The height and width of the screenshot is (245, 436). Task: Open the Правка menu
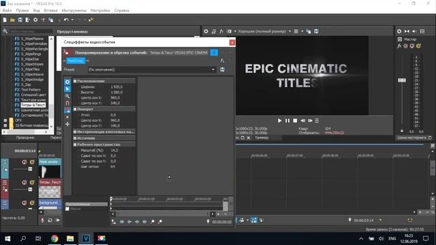[x=22, y=10]
